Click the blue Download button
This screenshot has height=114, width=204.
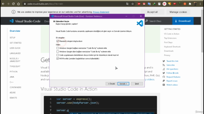(183, 21)
